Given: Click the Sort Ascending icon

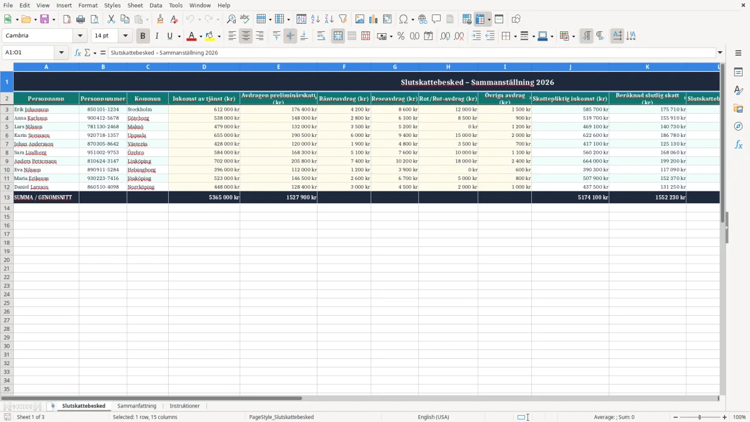Looking at the screenshot, I should coord(315,19).
